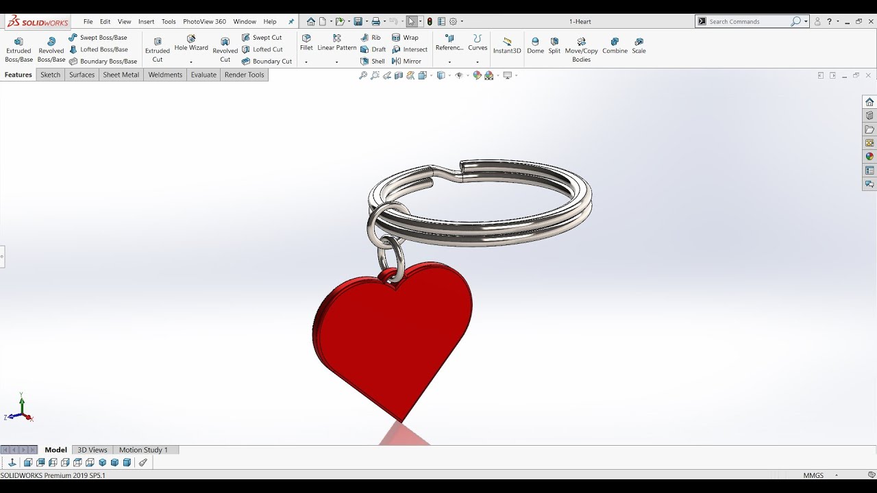Open Design Library in task pane
Screen dimensions: 877x493
point(869,116)
